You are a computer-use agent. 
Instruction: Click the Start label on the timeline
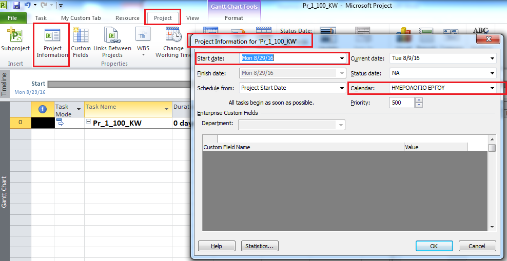(x=38, y=84)
